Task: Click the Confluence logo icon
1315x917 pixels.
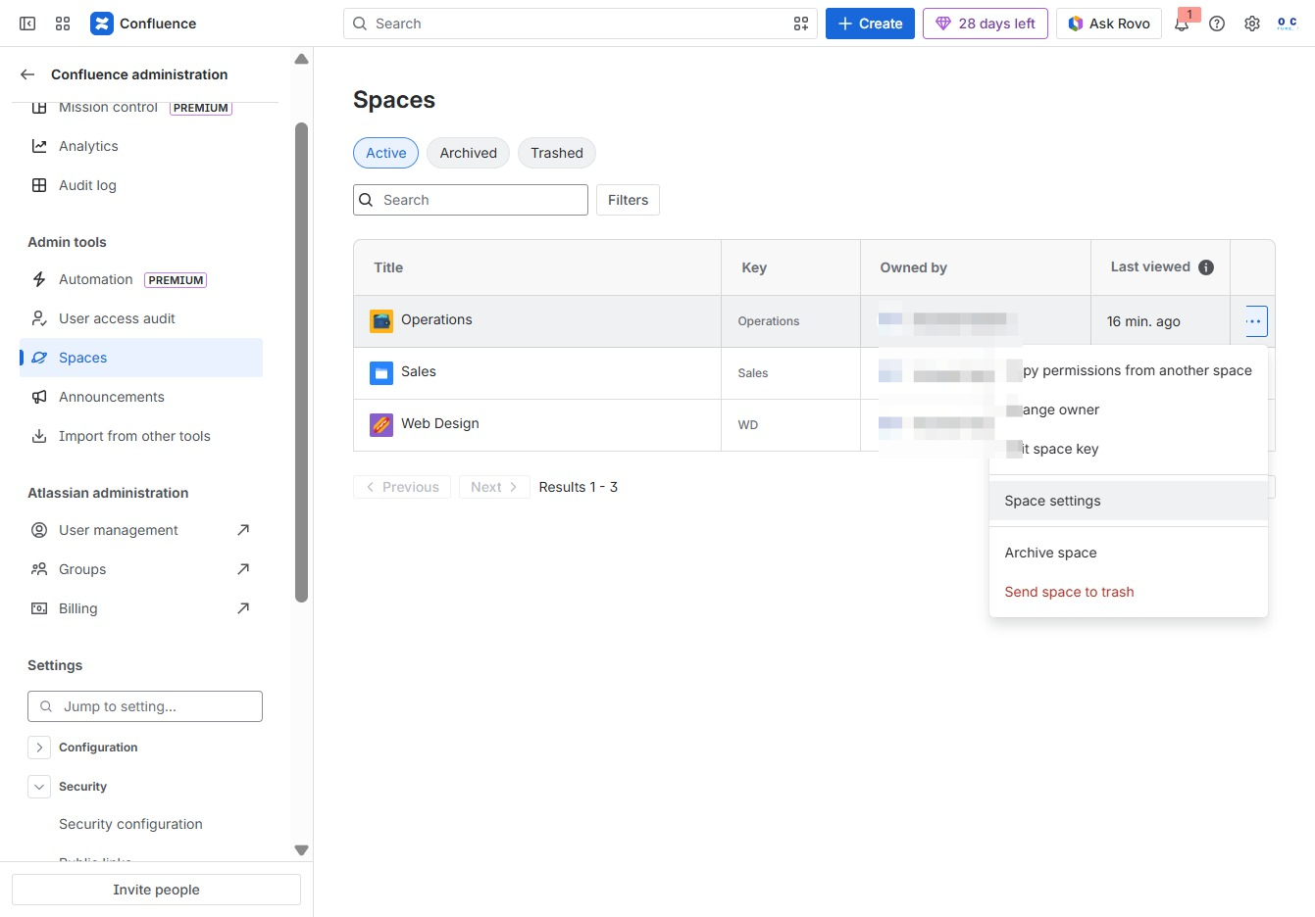Action: (x=102, y=24)
